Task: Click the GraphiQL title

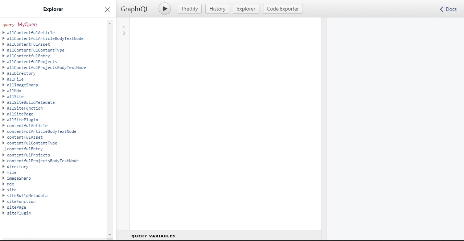Action: pyautogui.click(x=135, y=9)
